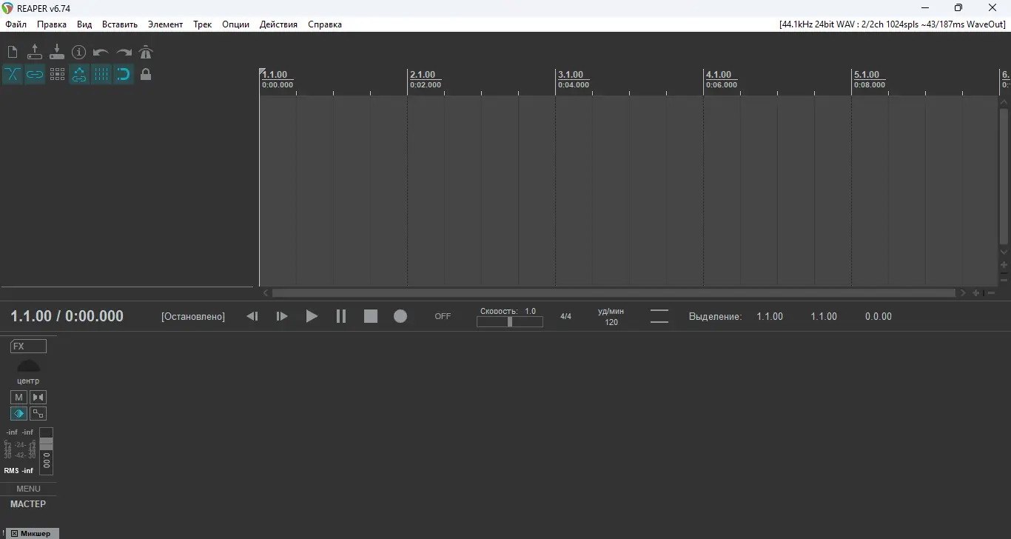The width and height of the screenshot is (1011, 539).
Task: Adjust the Скорость playback rate slider
Action: [510, 321]
